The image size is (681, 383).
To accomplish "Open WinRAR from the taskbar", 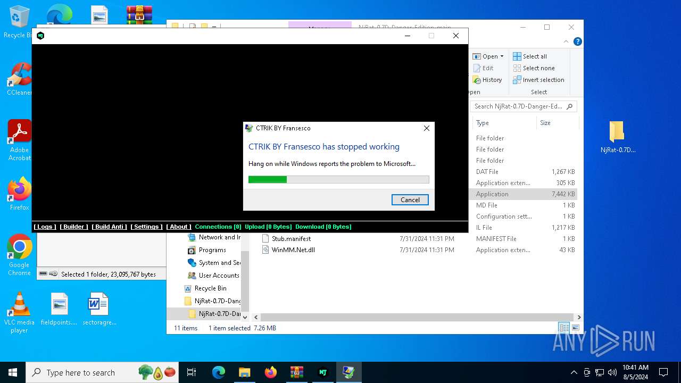I will [x=296, y=372].
